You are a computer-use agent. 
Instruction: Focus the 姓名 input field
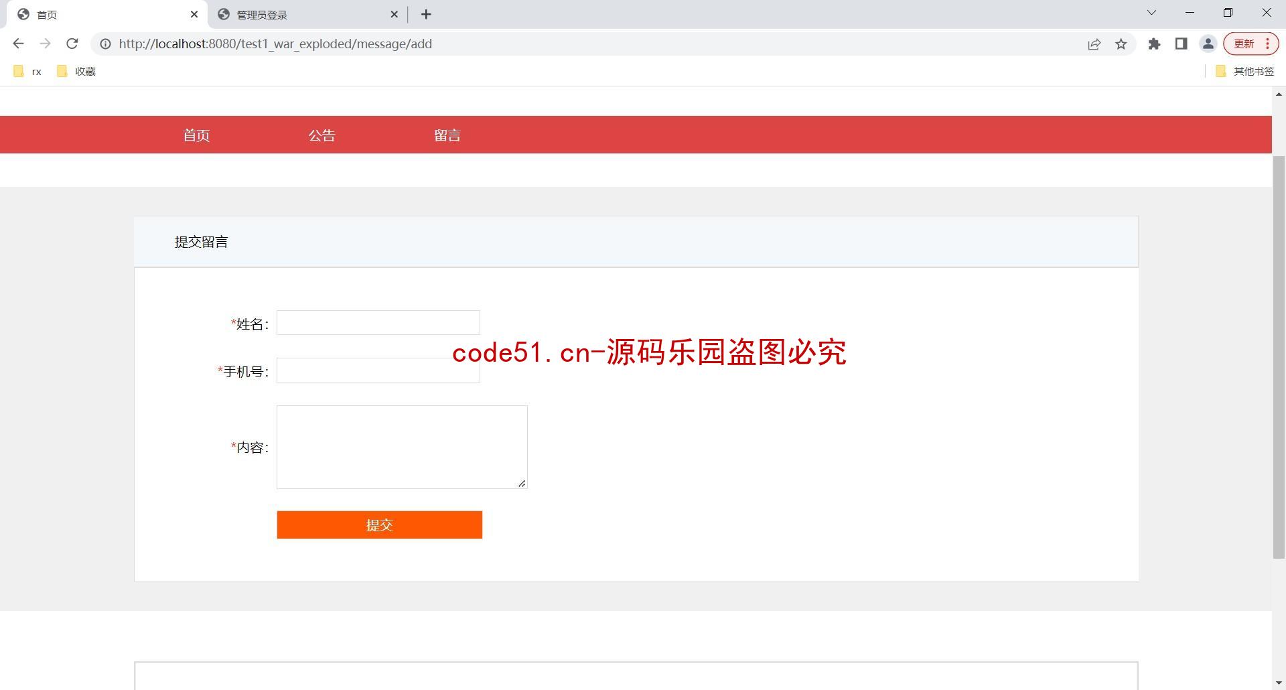[378, 323]
